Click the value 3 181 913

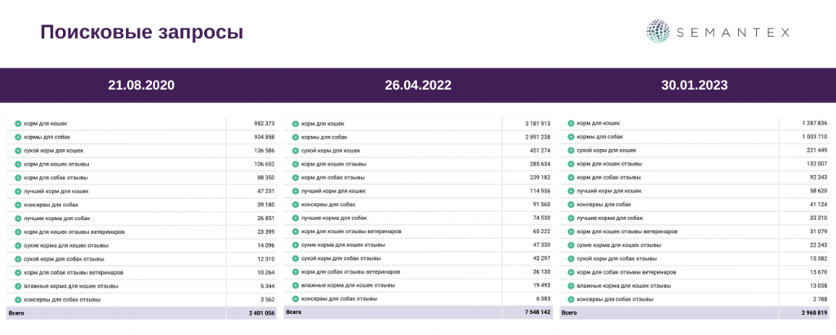click(538, 124)
